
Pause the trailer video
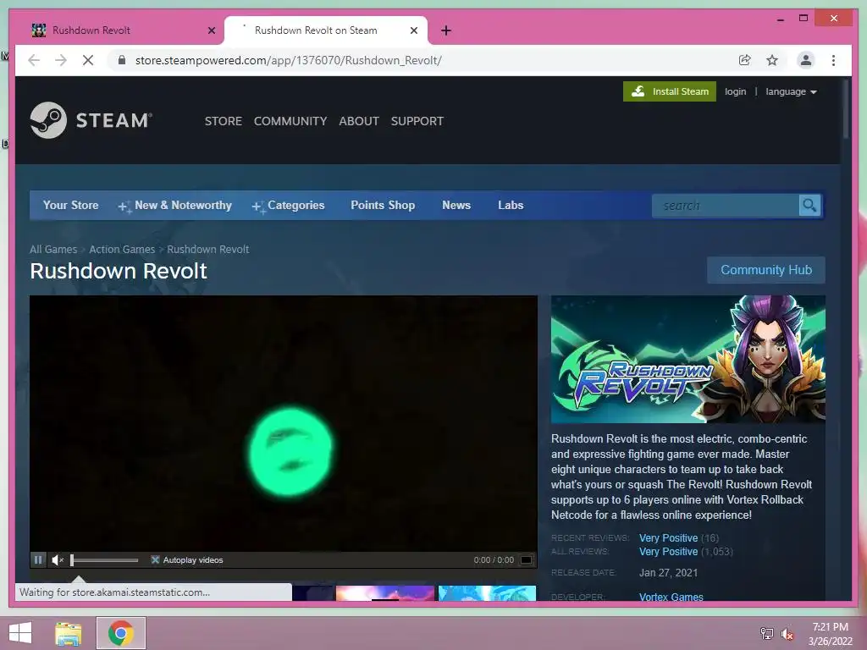[x=37, y=560]
